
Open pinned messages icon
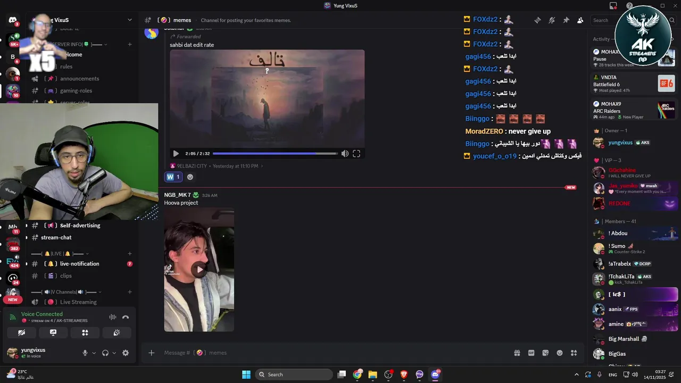(566, 20)
